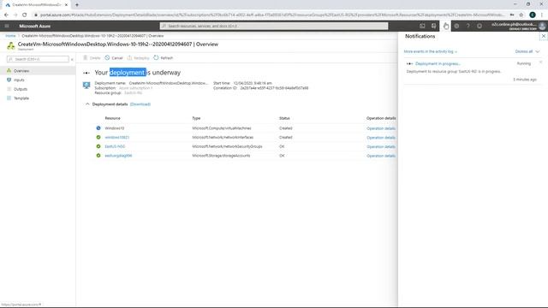Click the deployment resource icon beside page title
Image resolution: width=548 pixels, height=308 pixels.
point(11,45)
